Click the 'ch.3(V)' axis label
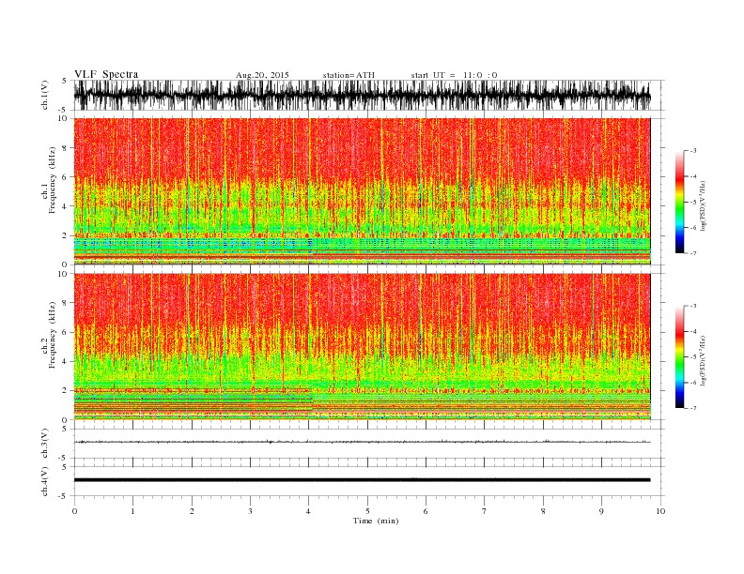744x574 pixels. [x=45, y=444]
